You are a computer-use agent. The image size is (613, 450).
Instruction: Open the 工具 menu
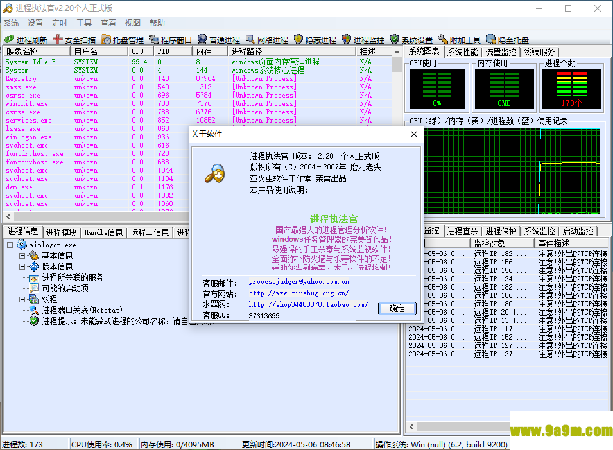(83, 23)
